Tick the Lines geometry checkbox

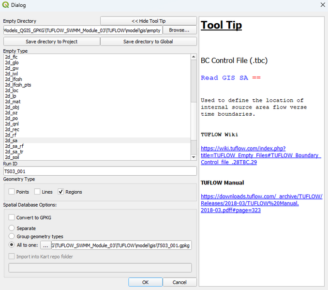coord(37,192)
